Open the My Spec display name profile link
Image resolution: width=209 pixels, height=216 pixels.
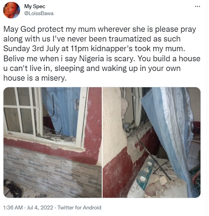35,6
